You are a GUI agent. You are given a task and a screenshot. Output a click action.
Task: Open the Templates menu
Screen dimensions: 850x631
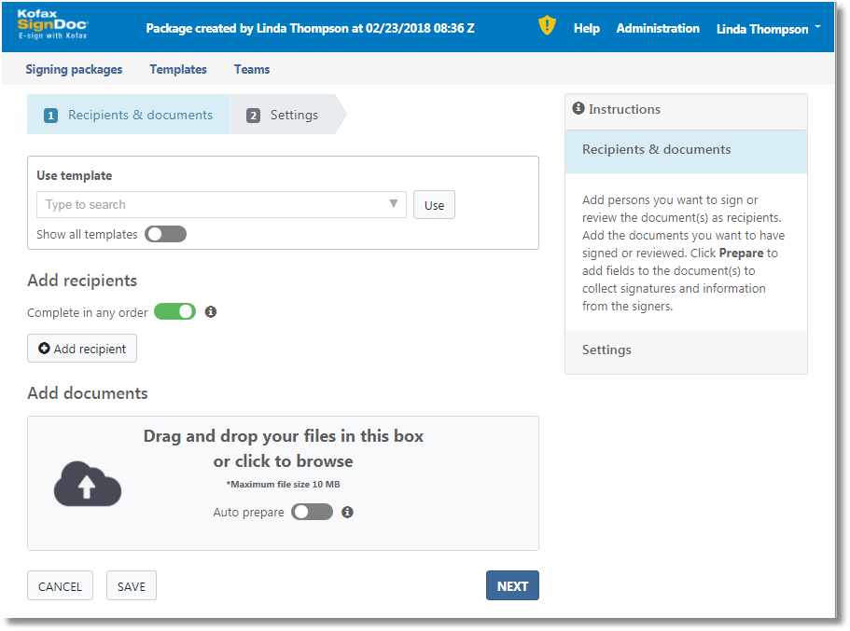[x=178, y=69]
